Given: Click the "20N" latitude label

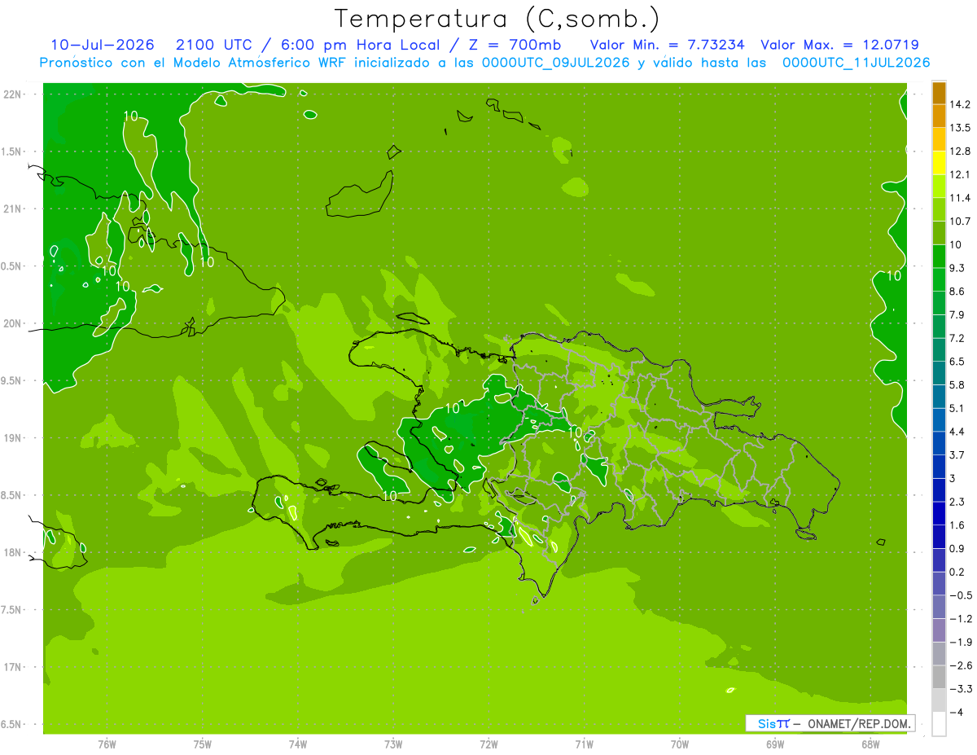Looking at the screenshot, I should coord(12,323).
